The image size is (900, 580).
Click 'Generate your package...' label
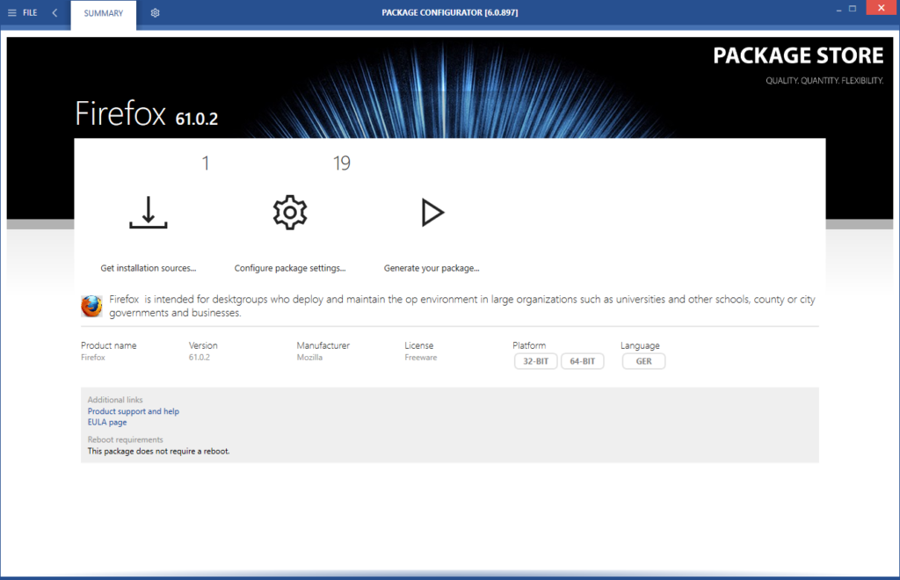coord(432,268)
